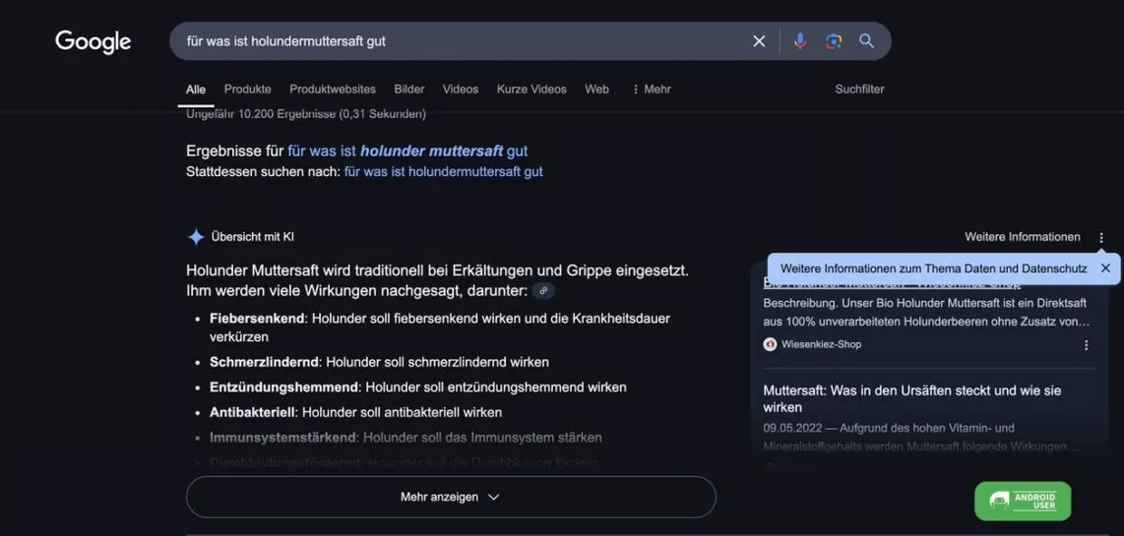
Task: Open Bio Holunder Muttersaft description card
Action: click(x=926, y=313)
